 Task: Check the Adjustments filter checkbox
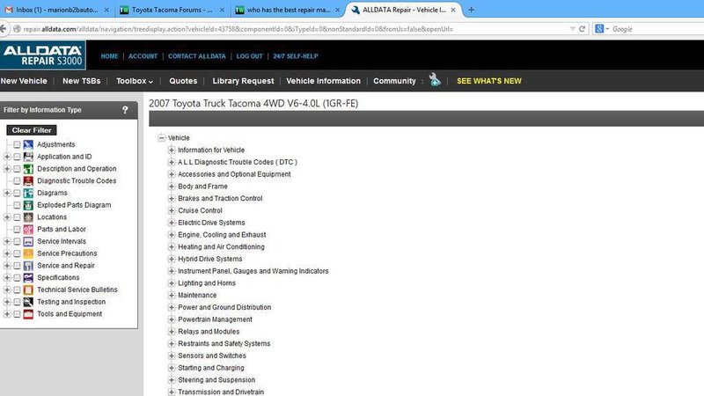click(17, 144)
